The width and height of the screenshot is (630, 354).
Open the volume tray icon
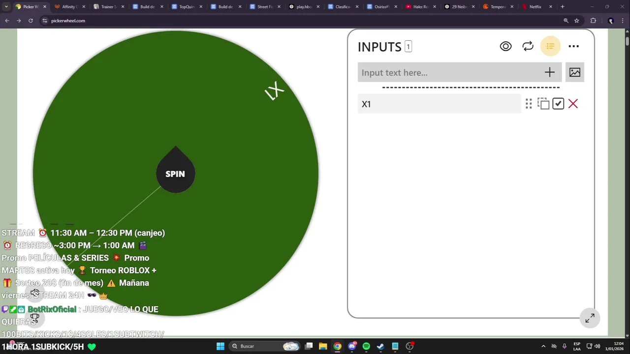[597, 346]
